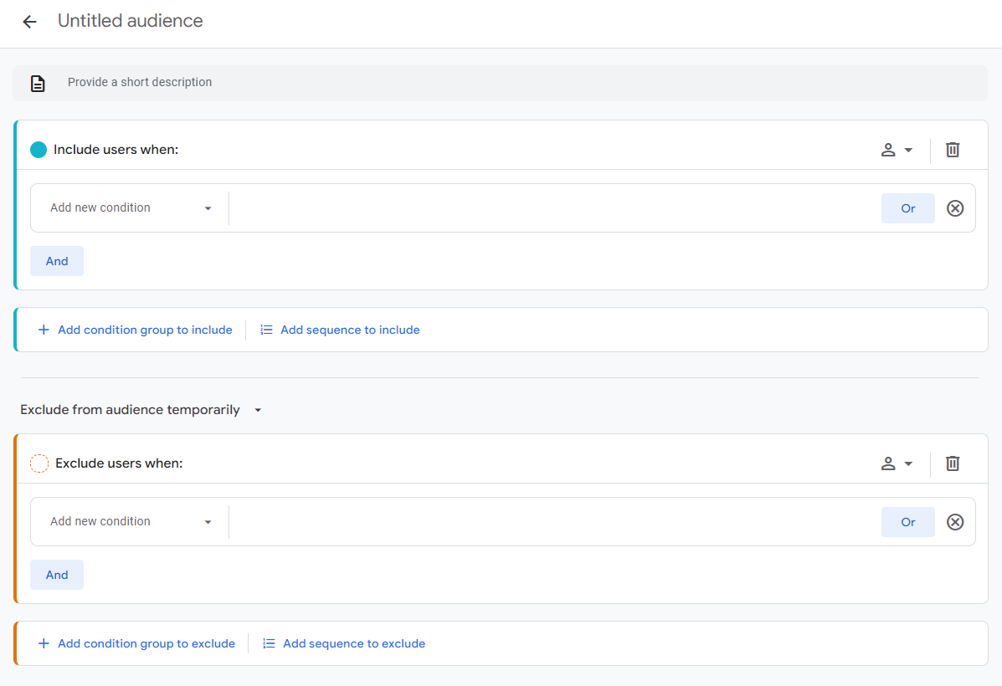Open Add new condition dropdown in Exclude group
This screenshot has height=686, width=1002.
click(x=131, y=522)
